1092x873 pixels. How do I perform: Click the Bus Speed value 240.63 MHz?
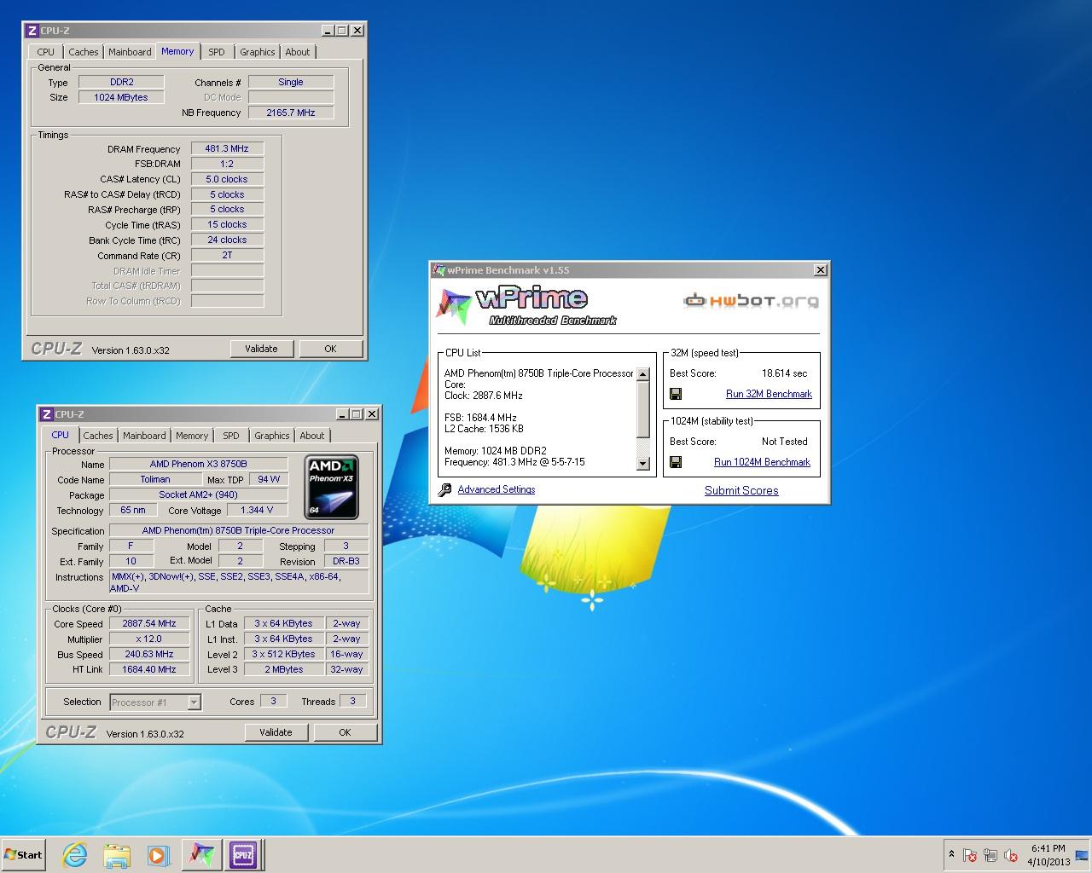click(149, 654)
